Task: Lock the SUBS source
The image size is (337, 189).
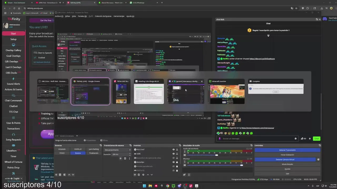Action: point(177,154)
